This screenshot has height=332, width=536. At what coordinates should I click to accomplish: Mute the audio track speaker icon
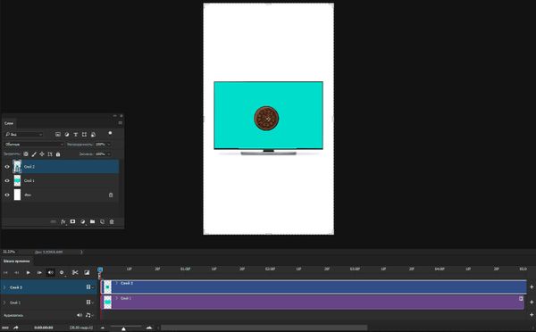[80, 315]
